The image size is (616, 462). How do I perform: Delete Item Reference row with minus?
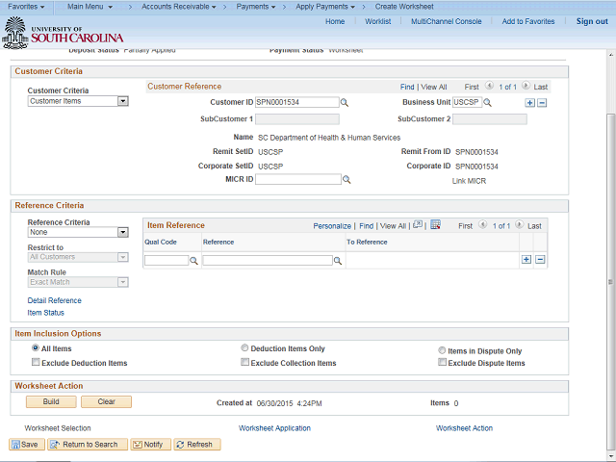[x=540, y=259]
